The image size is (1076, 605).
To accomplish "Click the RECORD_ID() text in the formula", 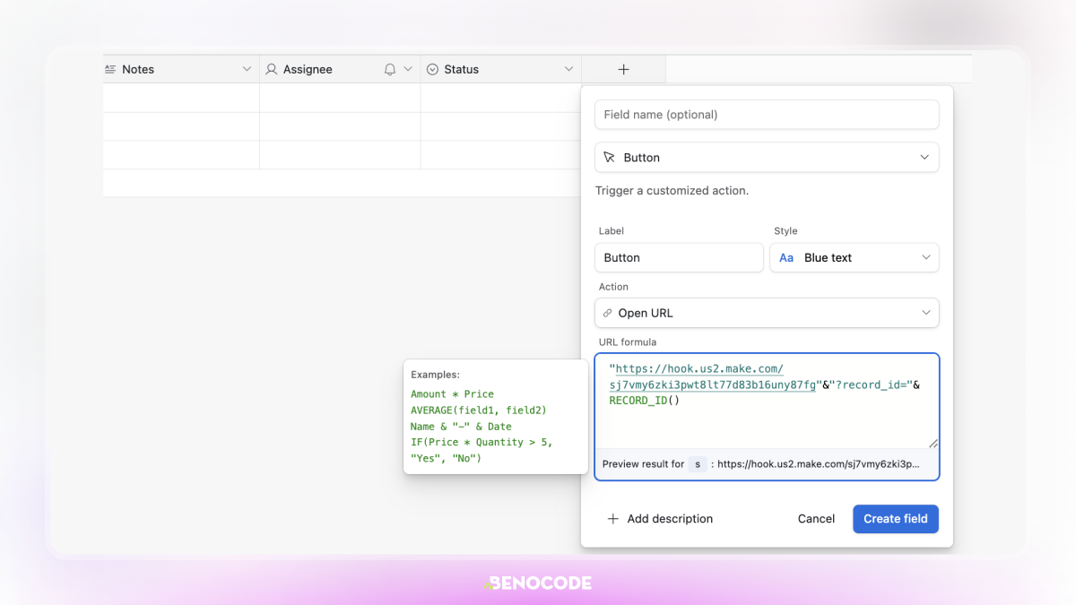I will click(645, 401).
